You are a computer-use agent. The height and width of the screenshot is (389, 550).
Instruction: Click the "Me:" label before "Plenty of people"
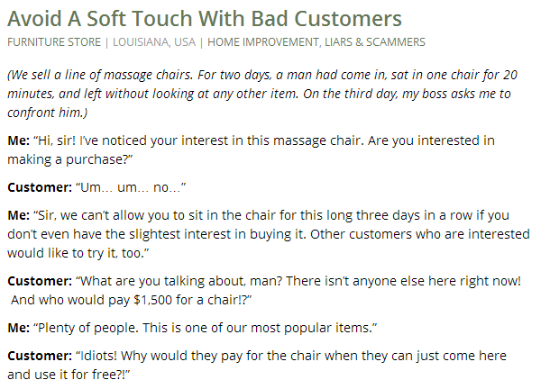(18, 325)
